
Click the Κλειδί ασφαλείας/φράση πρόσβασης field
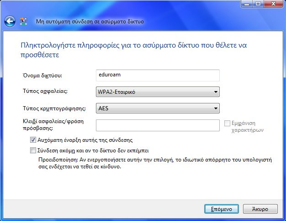158,125
